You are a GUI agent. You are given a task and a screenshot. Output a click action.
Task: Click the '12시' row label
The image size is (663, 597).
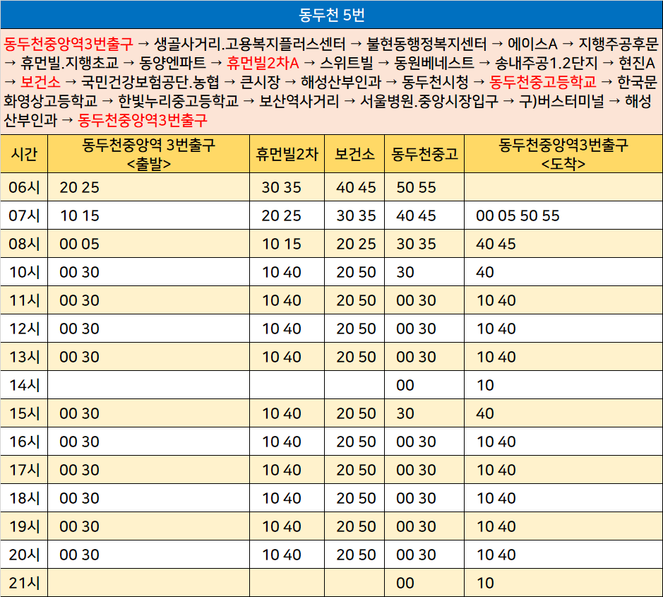24,329
